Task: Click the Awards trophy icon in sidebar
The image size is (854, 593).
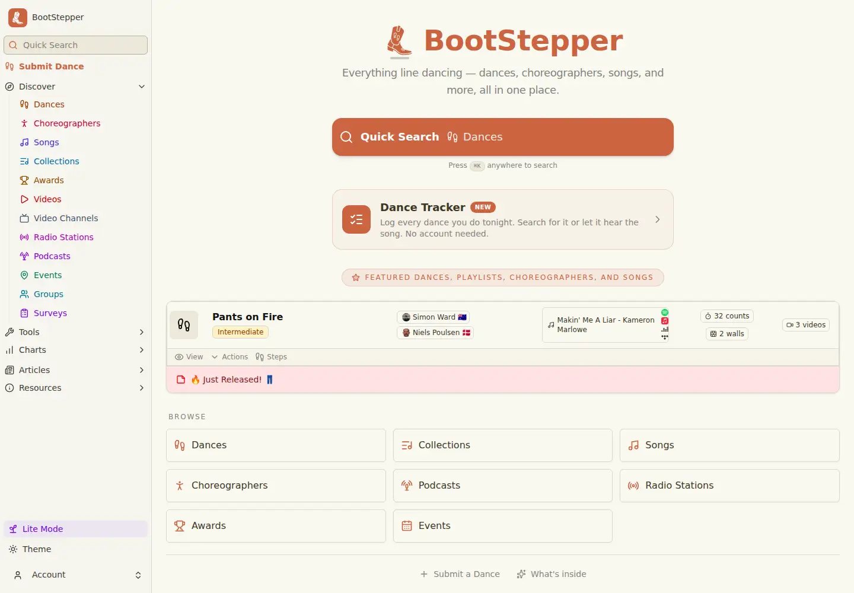Action: click(24, 180)
